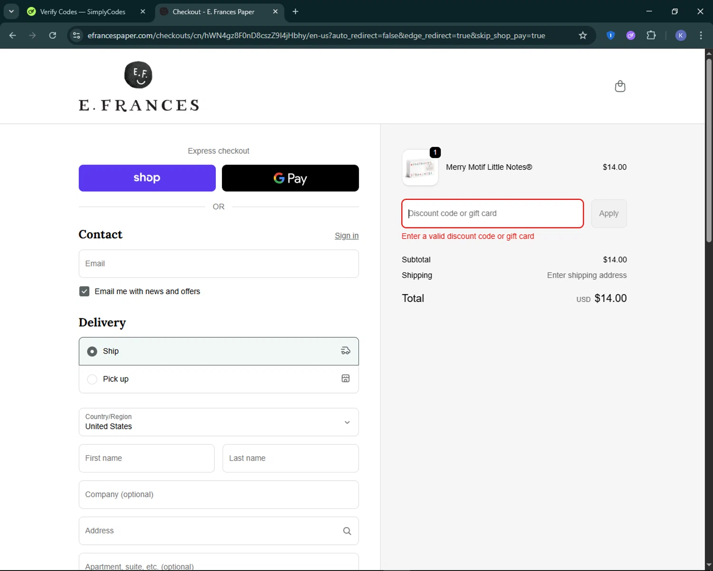This screenshot has width=713, height=571.
Task: Click the Merry Motif Little Notes thumbnail
Action: click(420, 167)
